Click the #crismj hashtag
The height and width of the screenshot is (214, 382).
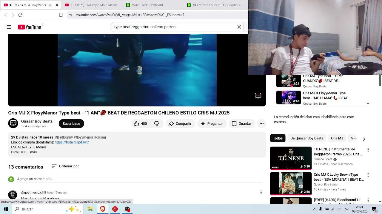(x=100, y=137)
